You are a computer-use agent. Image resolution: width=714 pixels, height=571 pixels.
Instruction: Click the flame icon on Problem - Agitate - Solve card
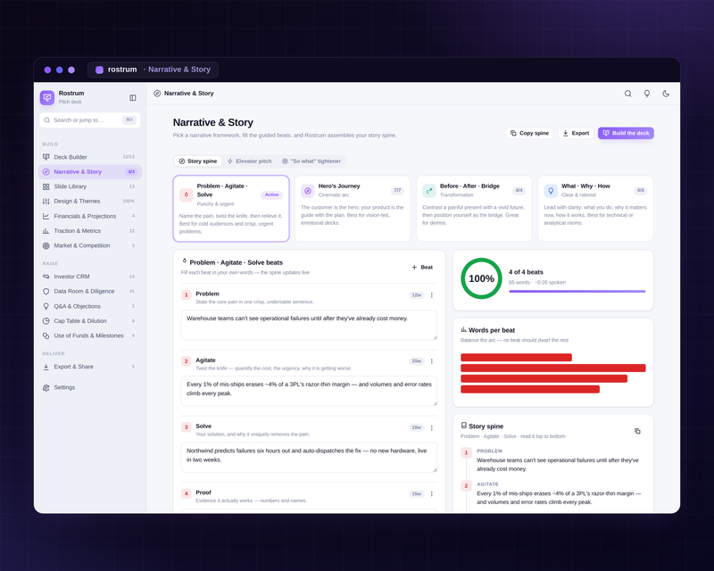pyautogui.click(x=187, y=194)
